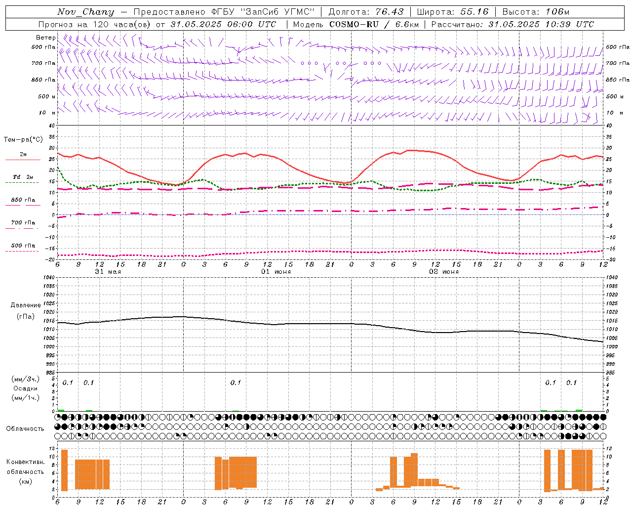Click the "Модель COSMO-RU / 6.6км" label
632x506 pixels.
356,24
